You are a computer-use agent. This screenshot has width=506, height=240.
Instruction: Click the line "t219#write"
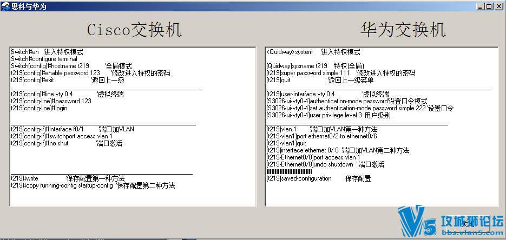pyautogui.click(x=24, y=178)
